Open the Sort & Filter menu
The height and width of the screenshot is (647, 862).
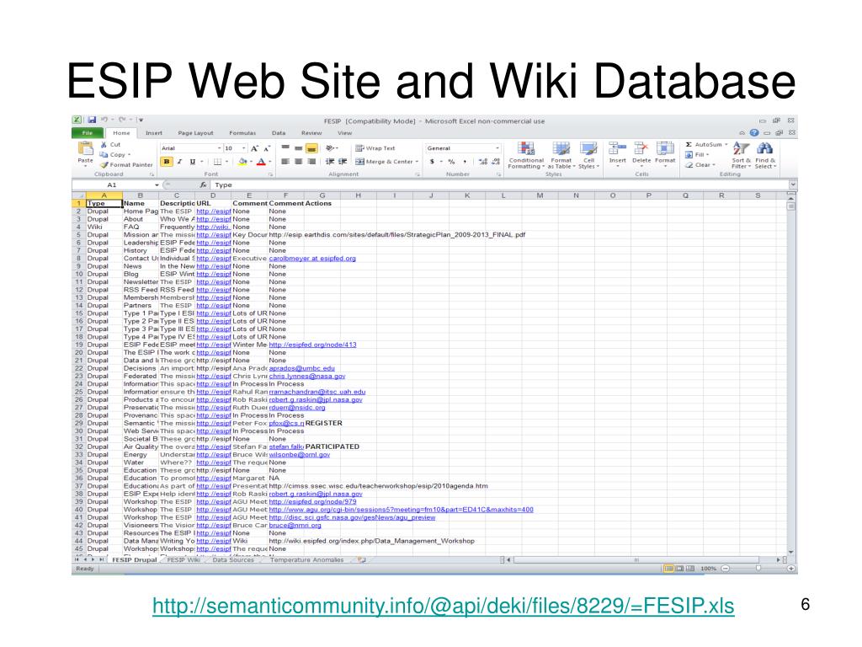click(741, 156)
